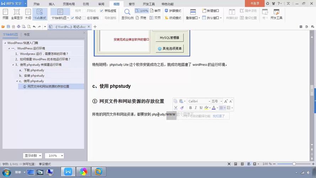The height and width of the screenshot is (178, 316).
Task: Enable Eye Protection mode (护眼模式)
Action: pyautogui.click(x=173, y=11)
